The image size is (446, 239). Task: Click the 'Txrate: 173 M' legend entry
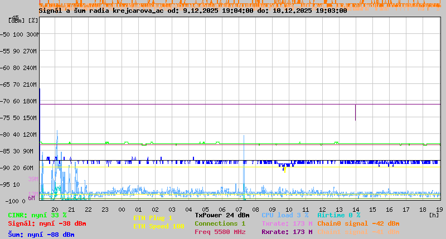(287, 223)
